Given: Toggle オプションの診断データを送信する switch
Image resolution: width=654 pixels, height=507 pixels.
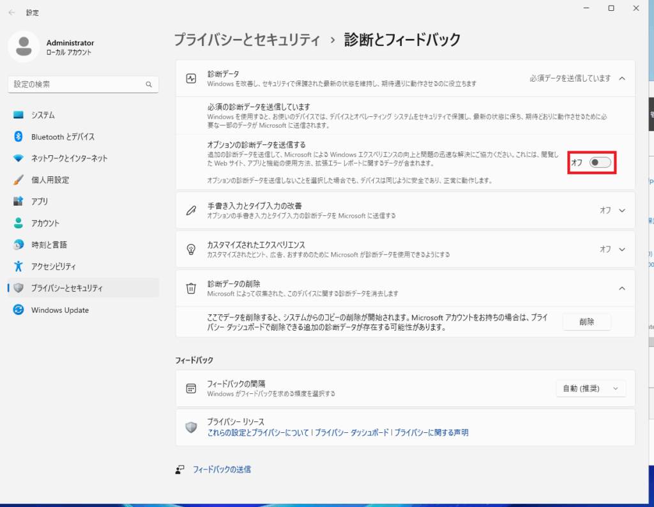Looking at the screenshot, I should tap(600, 163).
